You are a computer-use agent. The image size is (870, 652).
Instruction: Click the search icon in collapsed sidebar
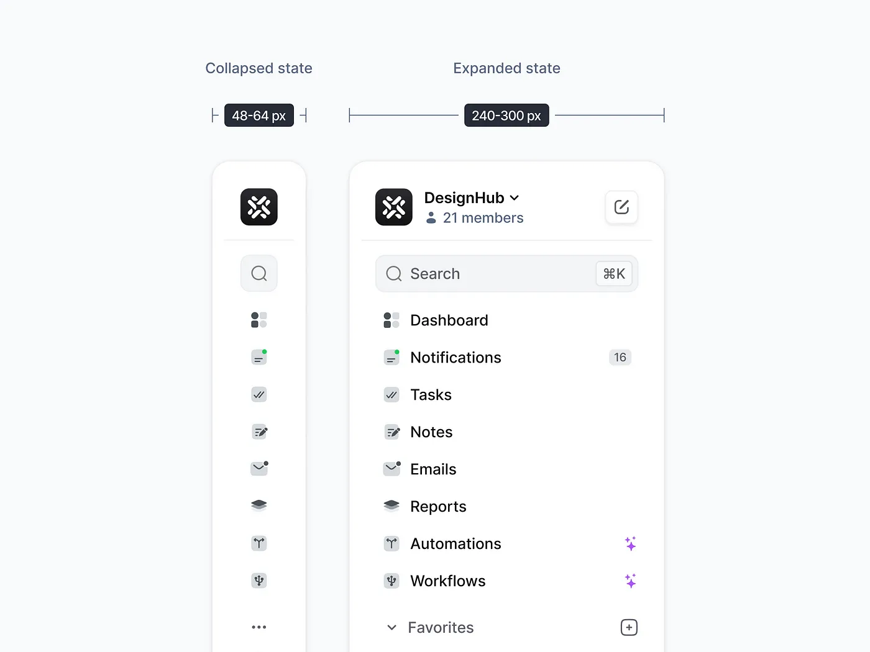[259, 273]
